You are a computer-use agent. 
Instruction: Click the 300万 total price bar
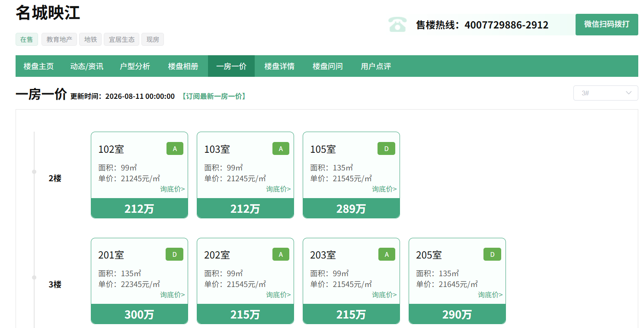[139, 314]
